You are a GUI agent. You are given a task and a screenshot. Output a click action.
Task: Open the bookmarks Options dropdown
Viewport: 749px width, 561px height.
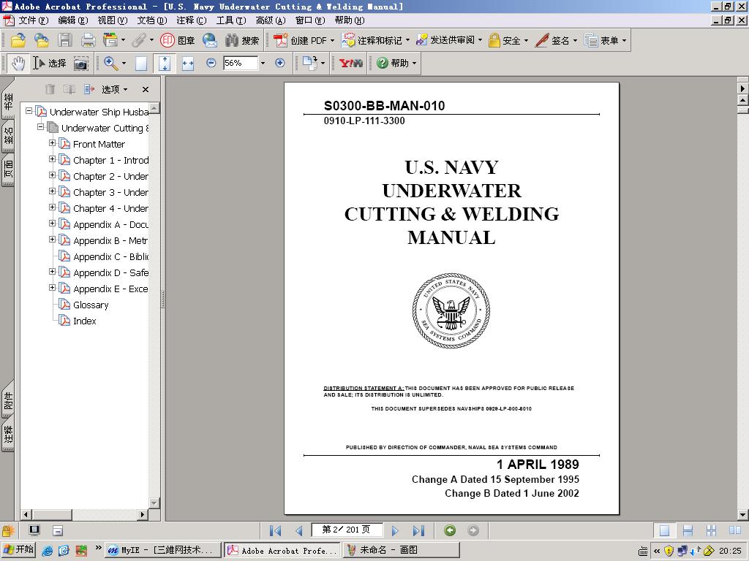(115, 89)
